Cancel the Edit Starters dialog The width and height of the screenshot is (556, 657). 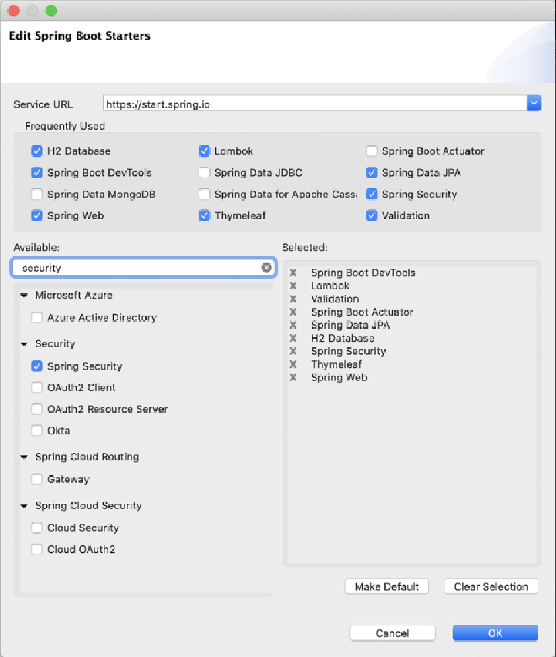[392, 633]
